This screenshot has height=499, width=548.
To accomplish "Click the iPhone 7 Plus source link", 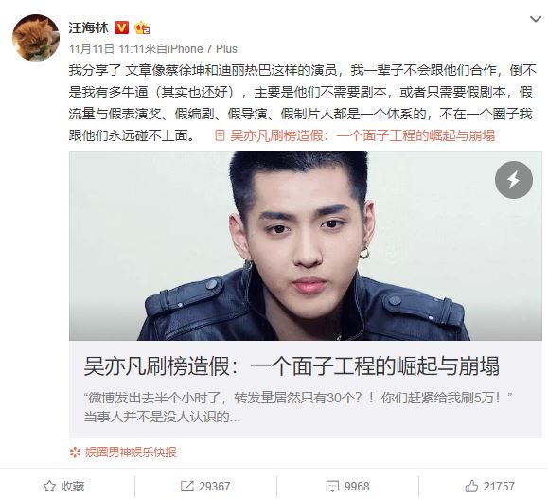I will pos(203,49).
